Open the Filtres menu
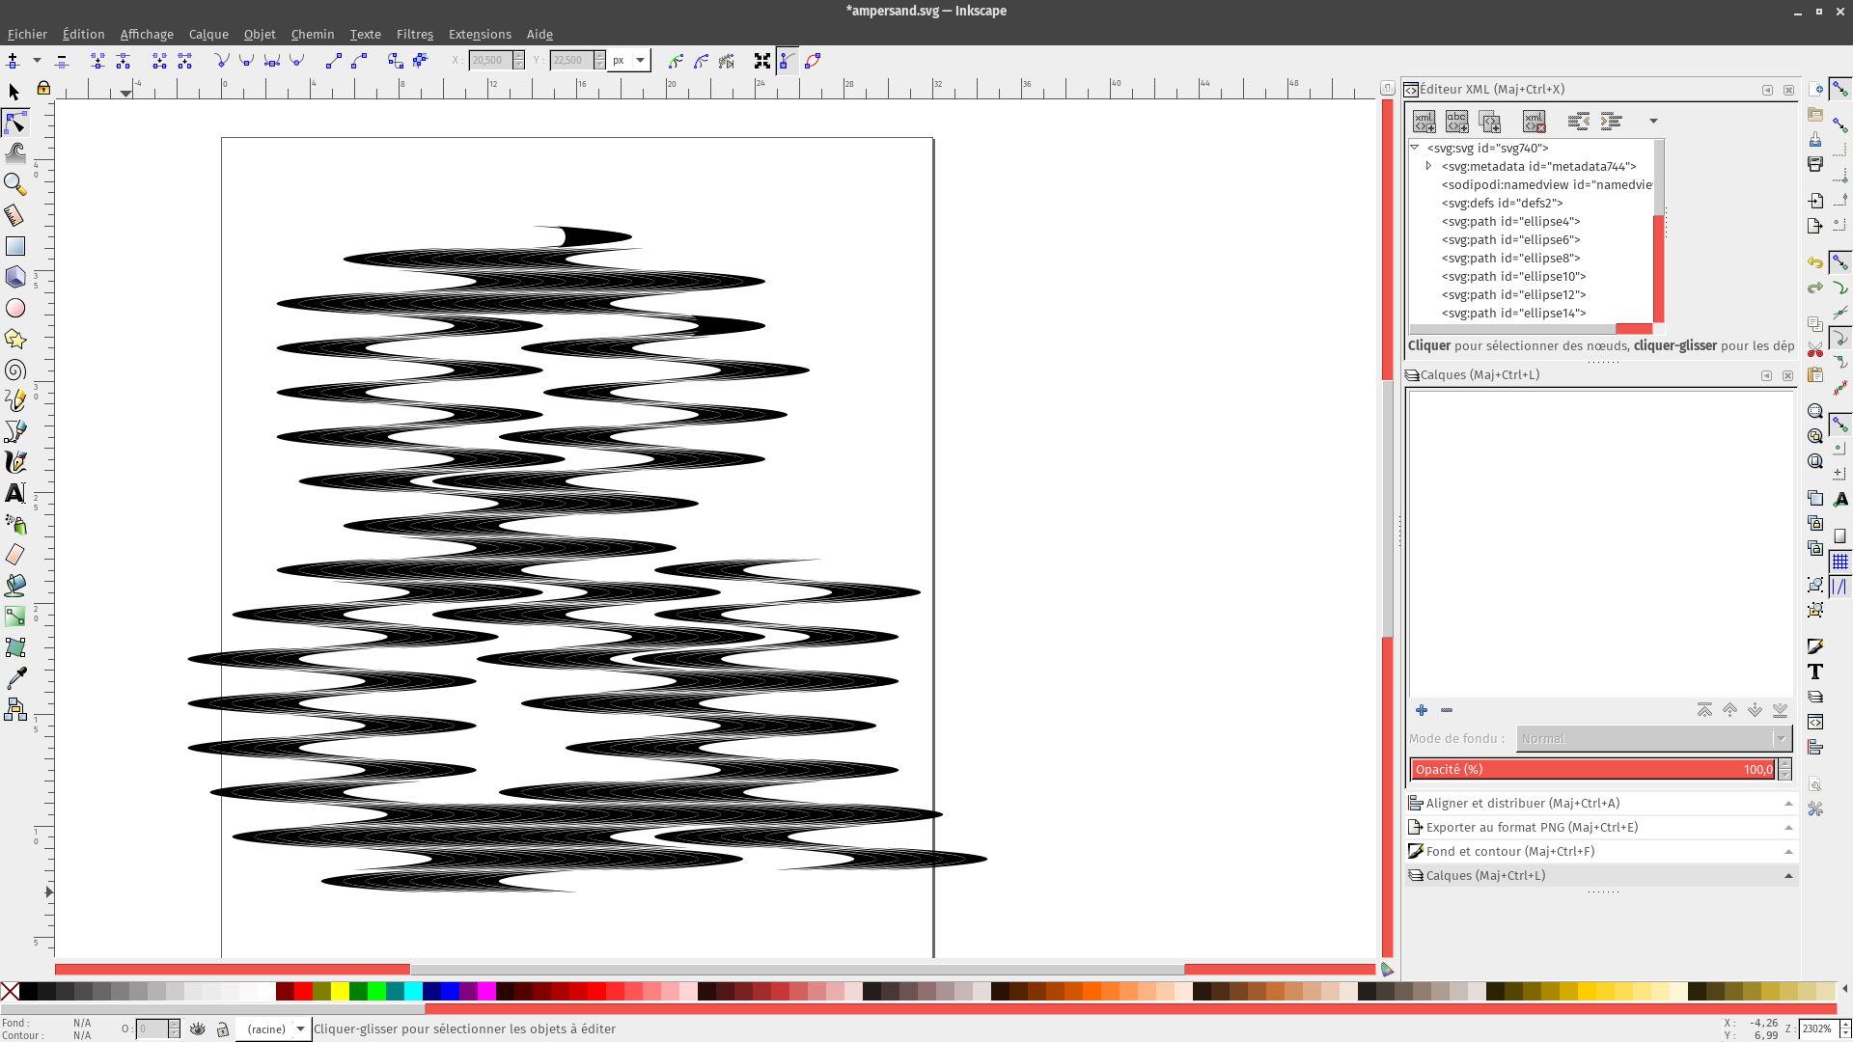1853x1042 pixels. pos(414,34)
